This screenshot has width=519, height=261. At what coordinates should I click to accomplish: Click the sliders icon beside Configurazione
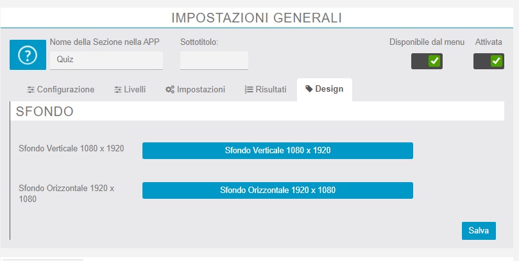point(31,90)
